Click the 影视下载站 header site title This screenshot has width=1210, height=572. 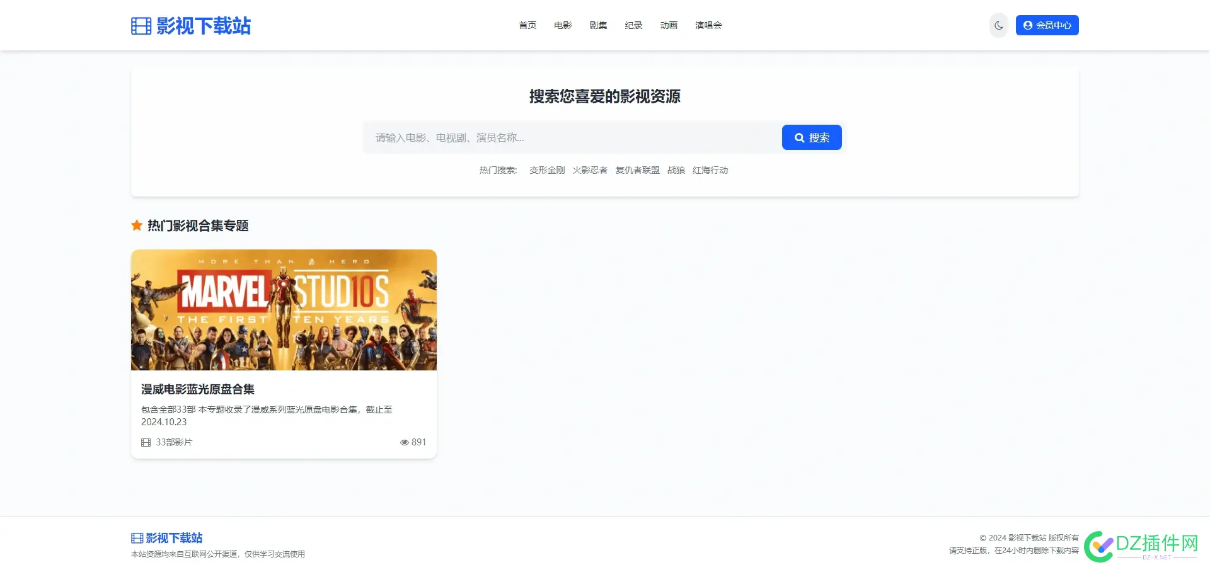204,26
